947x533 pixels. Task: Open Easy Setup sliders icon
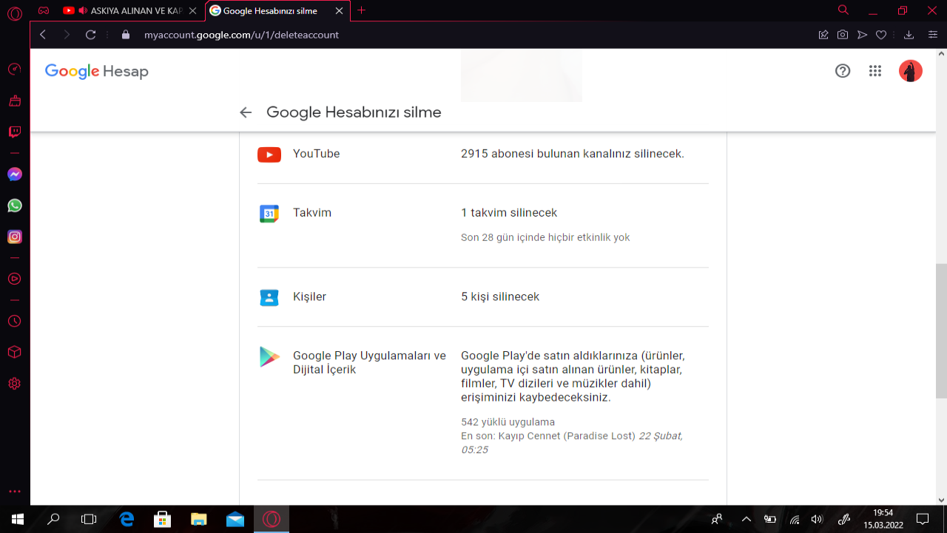click(x=933, y=35)
